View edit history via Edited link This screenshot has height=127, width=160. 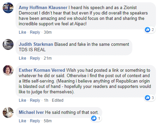pos(58,100)
